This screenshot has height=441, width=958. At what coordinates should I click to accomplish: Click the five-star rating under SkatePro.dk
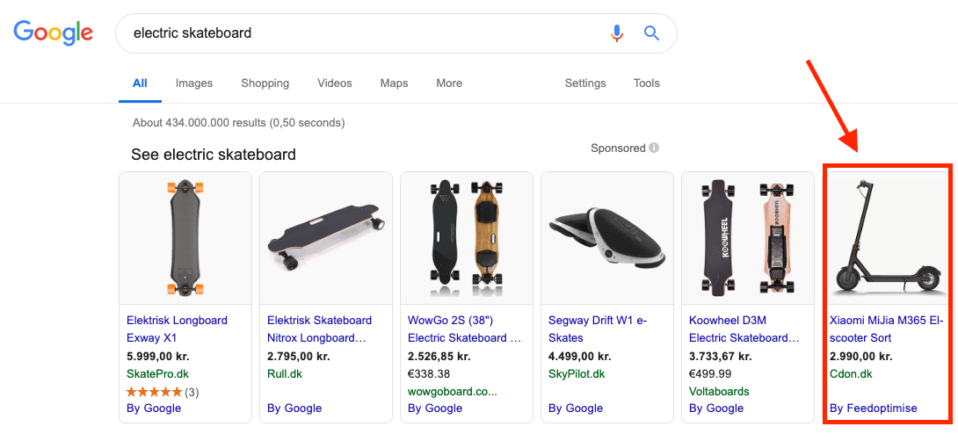[154, 392]
